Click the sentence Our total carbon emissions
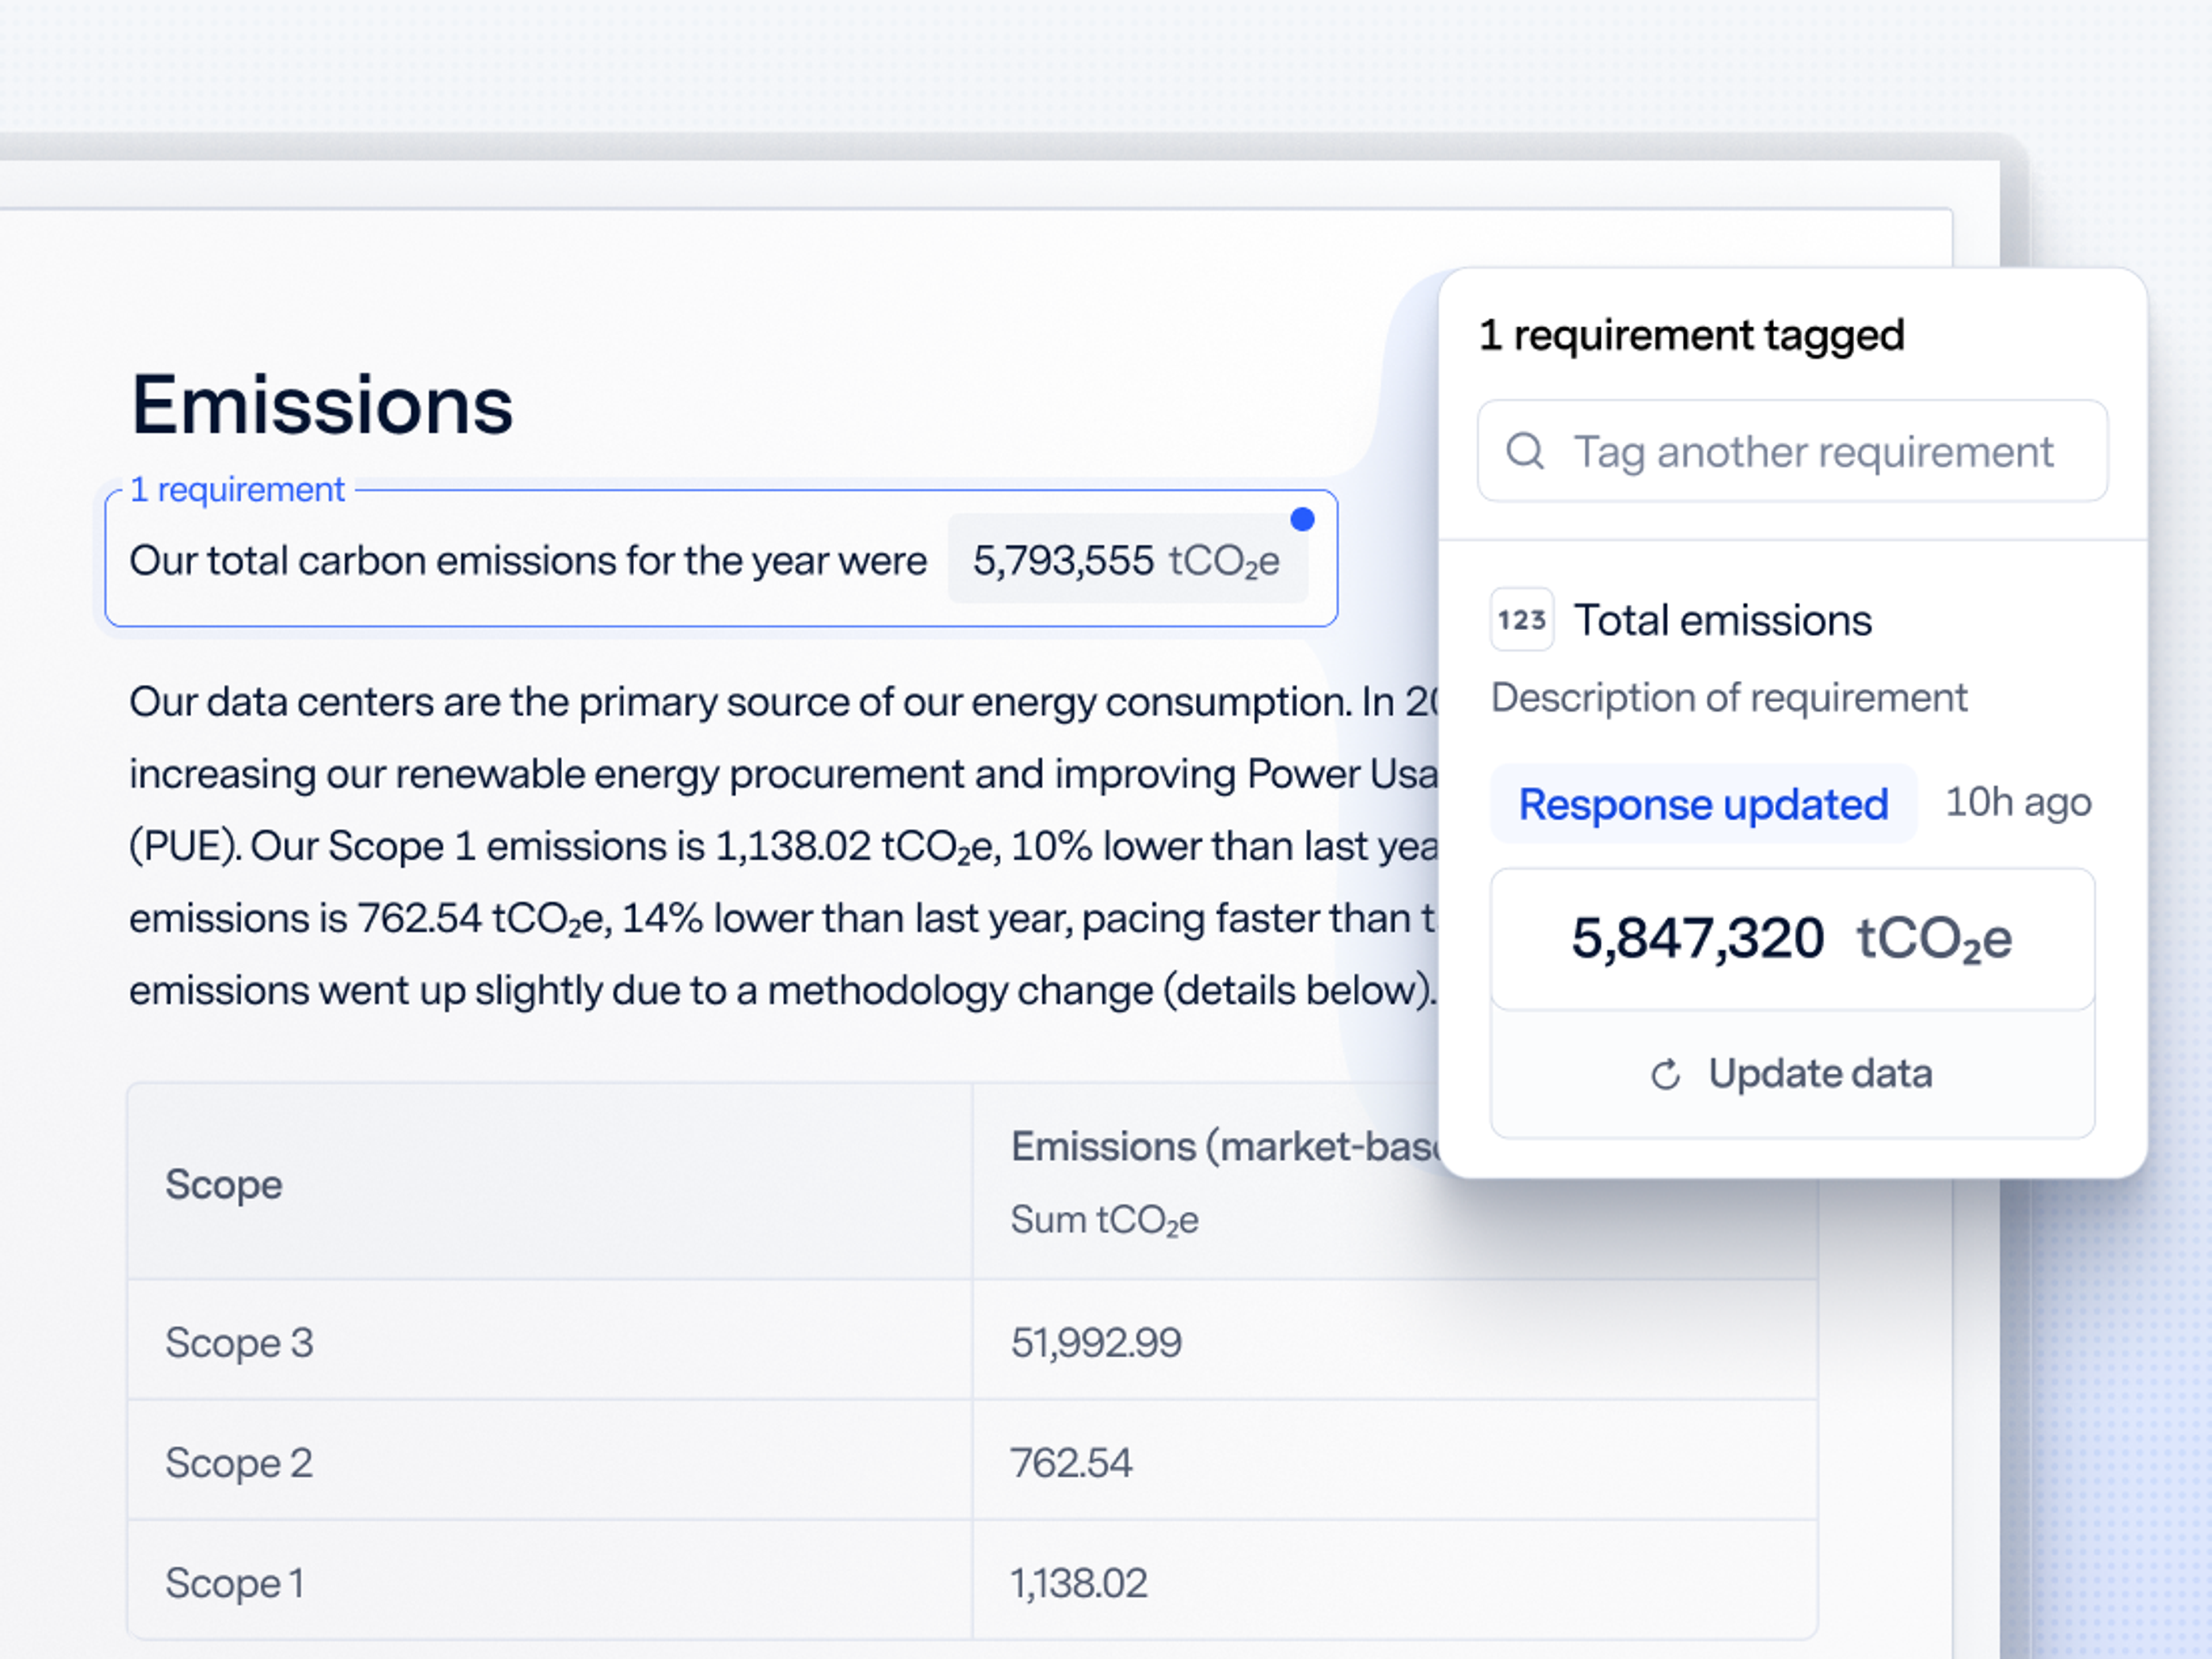 click(x=528, y=560)
